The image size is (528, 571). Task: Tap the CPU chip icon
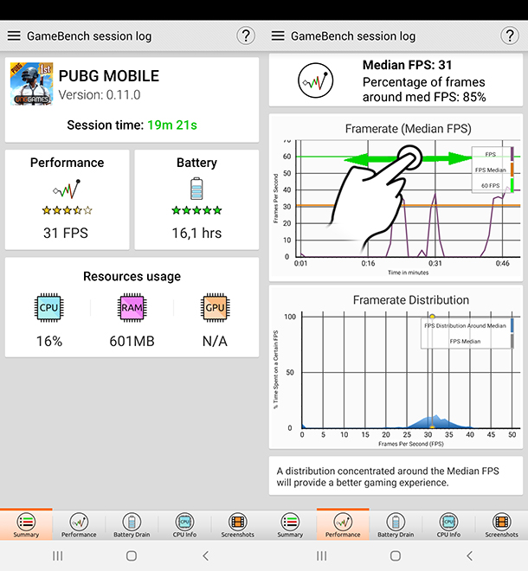coord(48,308)
